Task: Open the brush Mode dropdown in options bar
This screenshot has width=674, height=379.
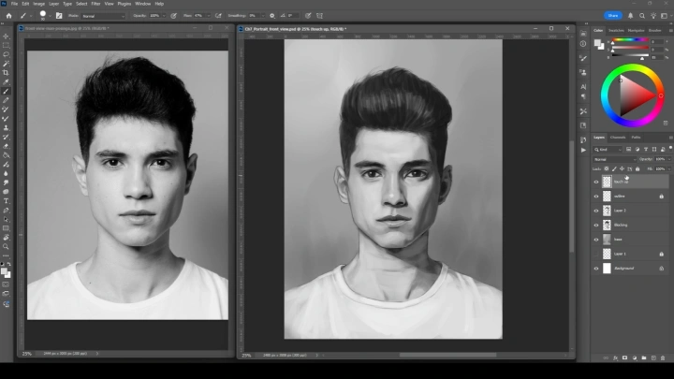Action: (x=102, y=16)
